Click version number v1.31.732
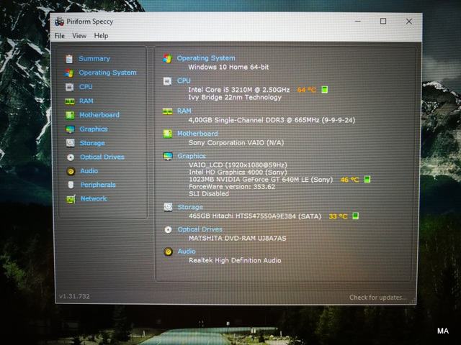 pos(75,297)
